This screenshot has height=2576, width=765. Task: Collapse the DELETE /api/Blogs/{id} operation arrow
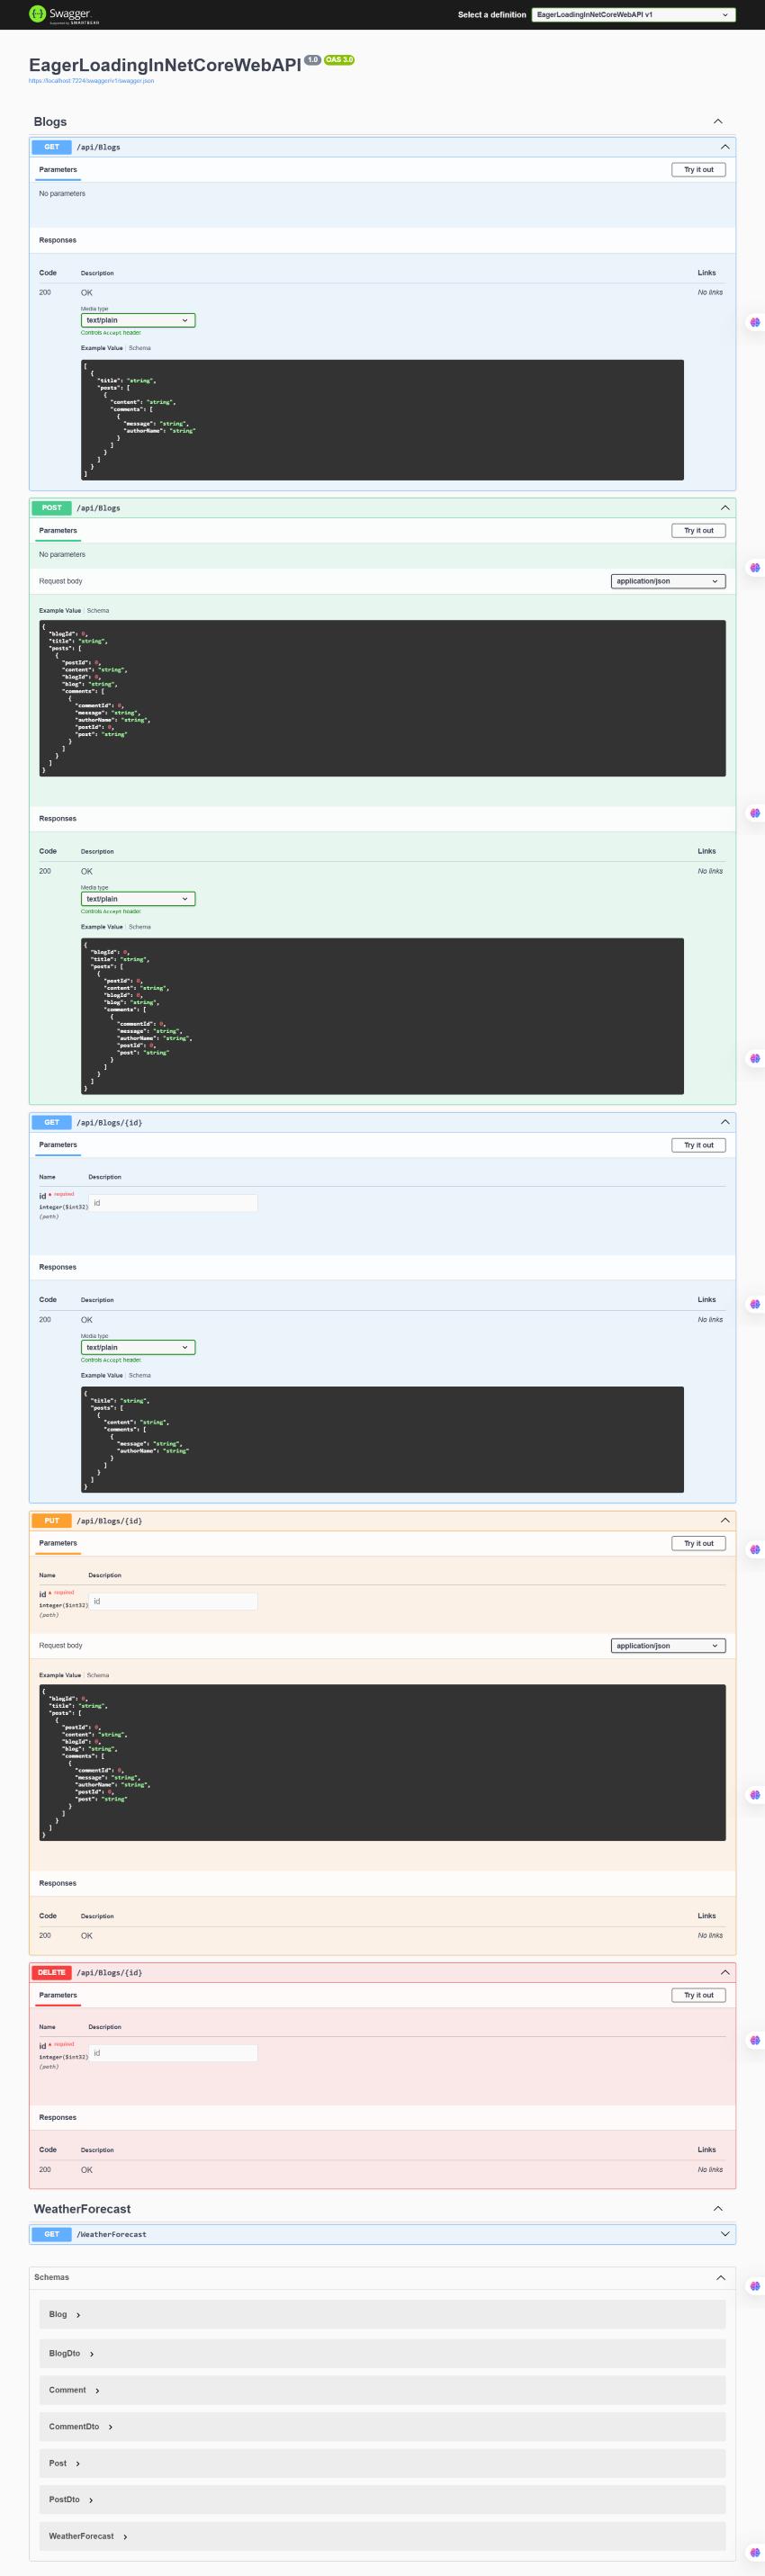coord(725,1972)
